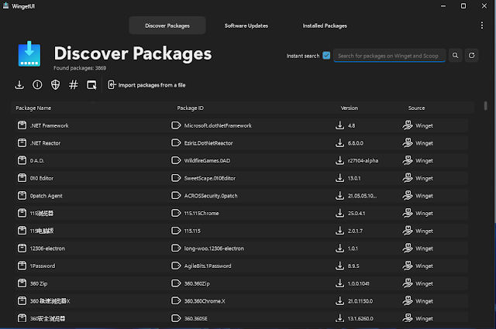Click the package icon beside .NET Reactor
The image size is (496, 329).
[x=22, y=143]
